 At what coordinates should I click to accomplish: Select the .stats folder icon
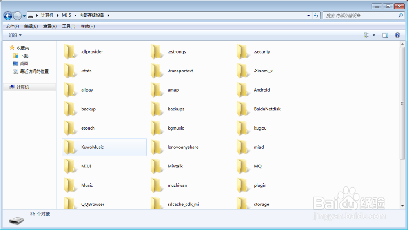70,71
